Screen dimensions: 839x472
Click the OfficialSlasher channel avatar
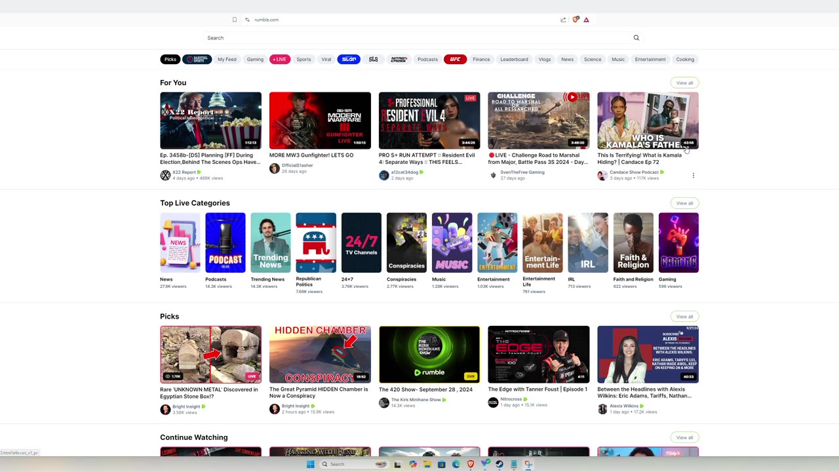[274, 168]
